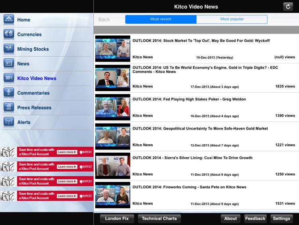Click the Press Releases icon

9,108
